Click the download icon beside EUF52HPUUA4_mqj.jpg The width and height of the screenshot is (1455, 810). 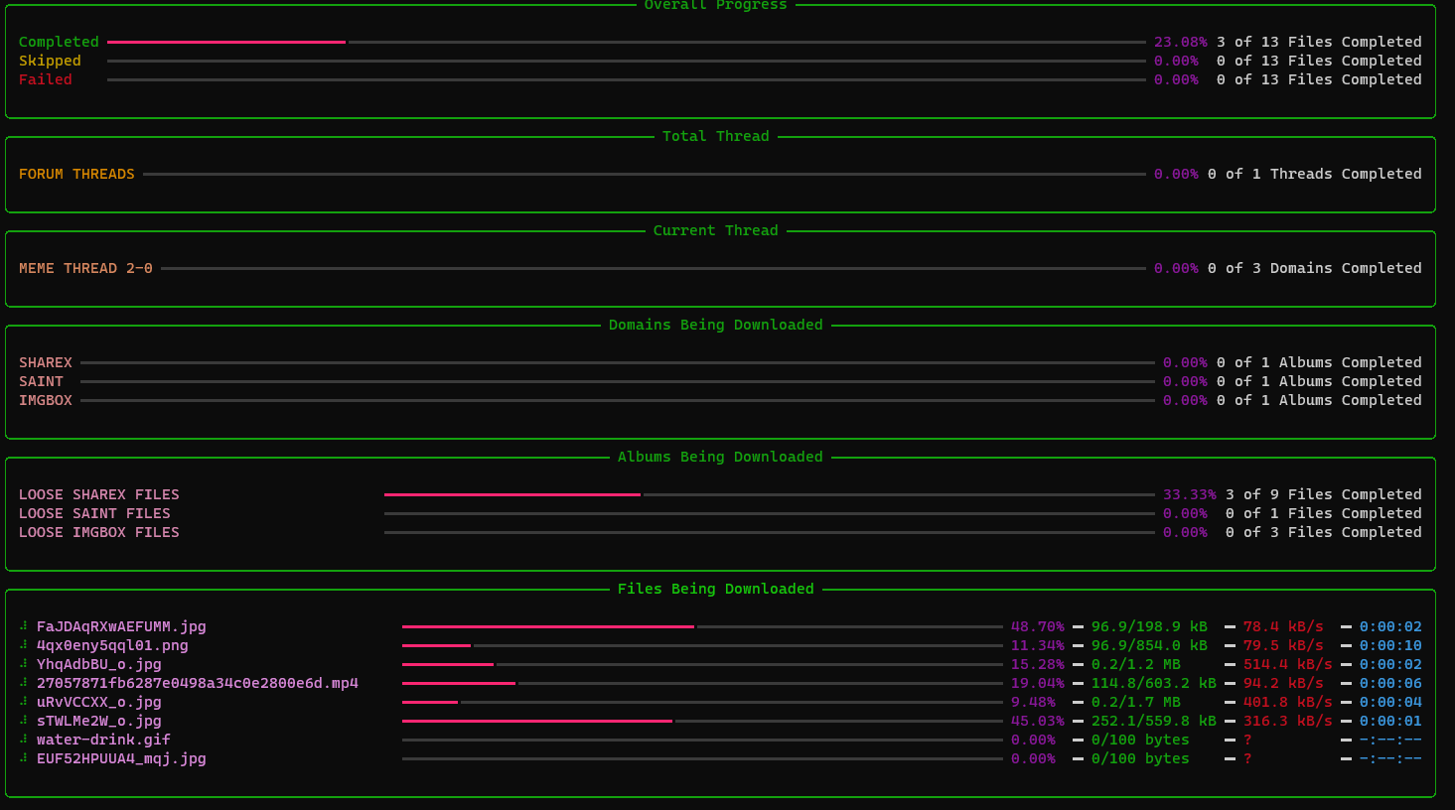click(x=23, y=758)
